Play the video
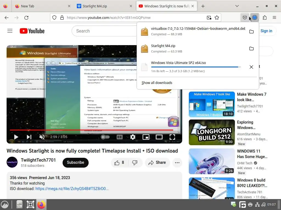 (16, 137)
